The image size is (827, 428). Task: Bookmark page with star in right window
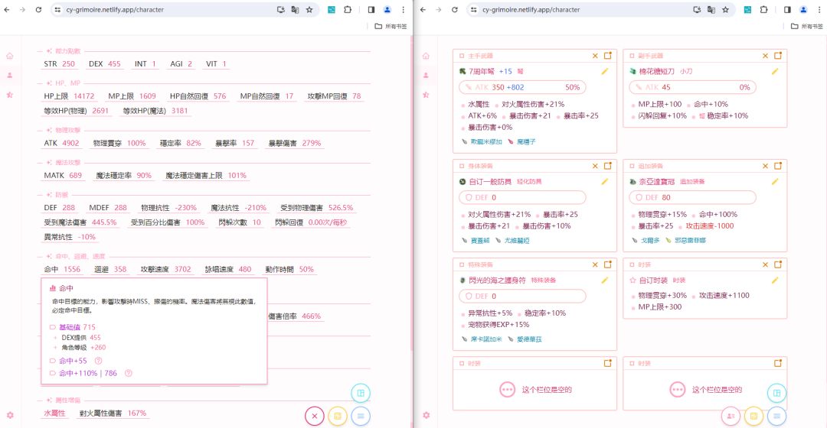point(726,9)
